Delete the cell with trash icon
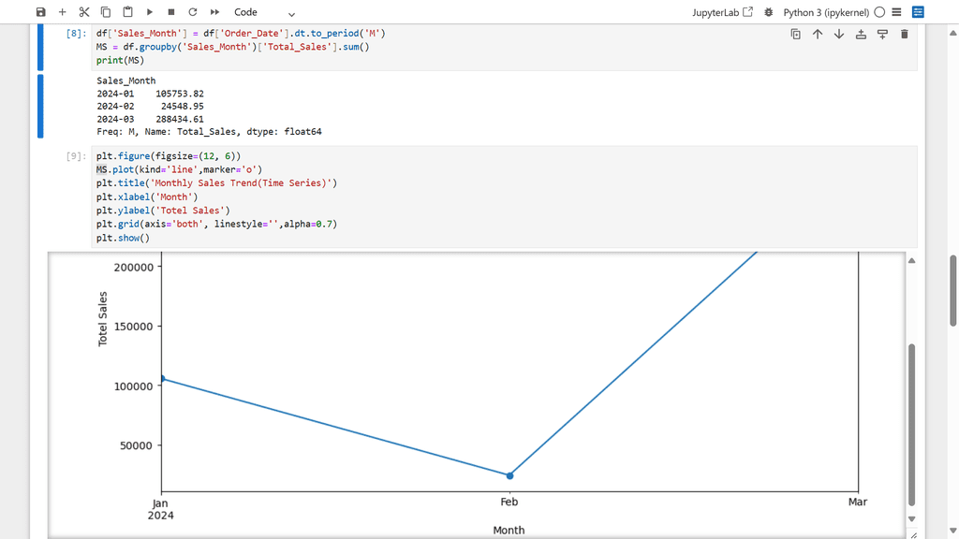The width and height of the screenshot is (959, 539). coord(904,35)
